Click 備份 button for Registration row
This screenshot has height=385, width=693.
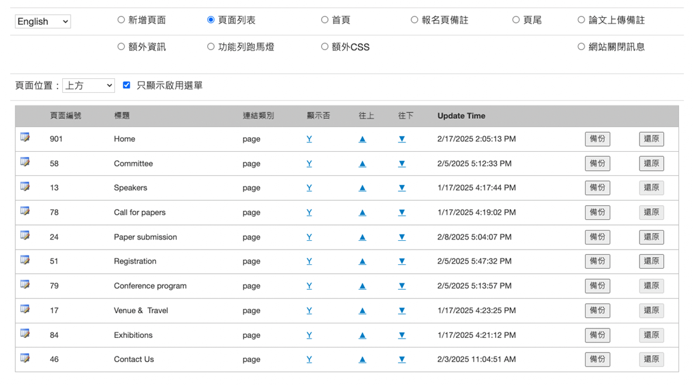[x=598, y=261]
